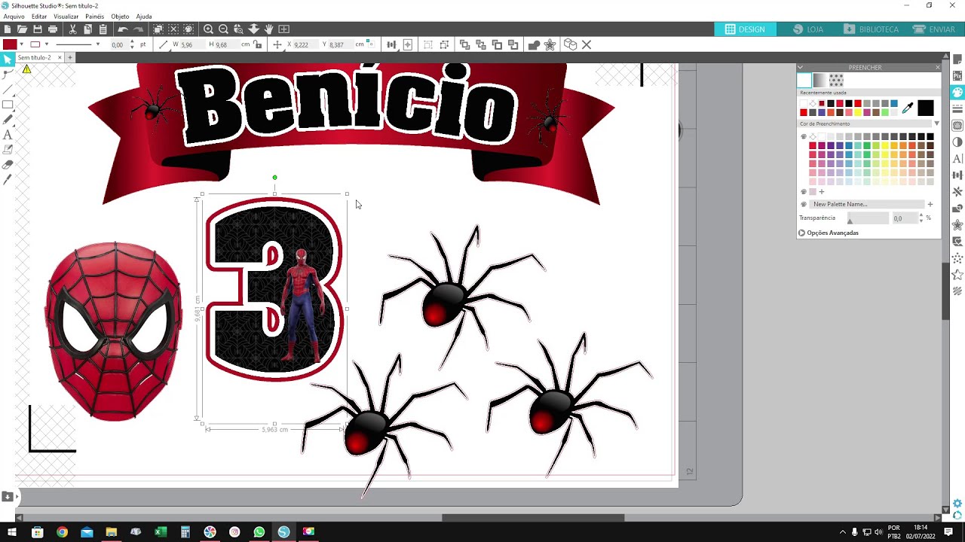This screenshot has height=542, width=965.
Task: Switch to solid fill mode
Action: 804,80
